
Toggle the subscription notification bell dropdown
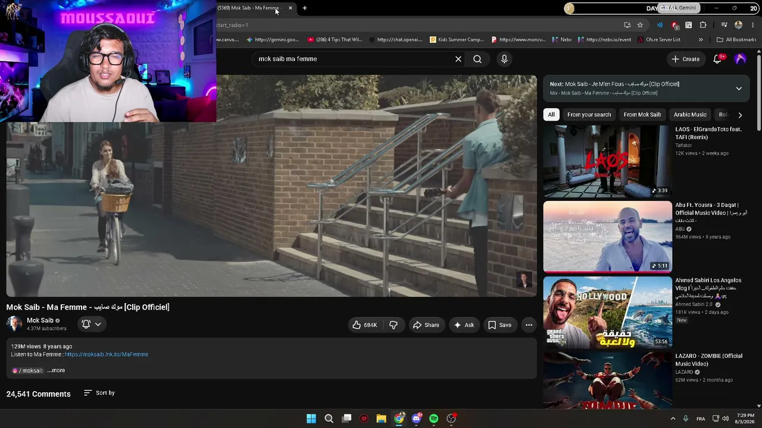click(91, 324)
